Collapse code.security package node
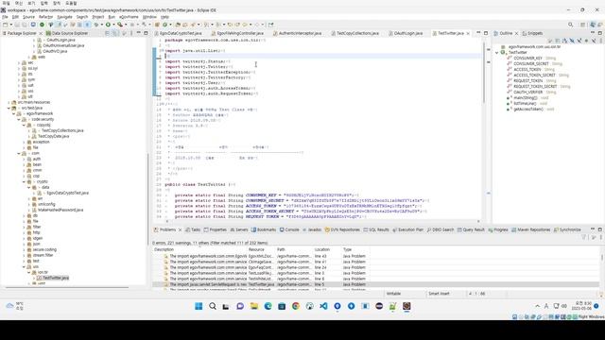The height and width of the screenshot is (340, 605). point(19,120)
